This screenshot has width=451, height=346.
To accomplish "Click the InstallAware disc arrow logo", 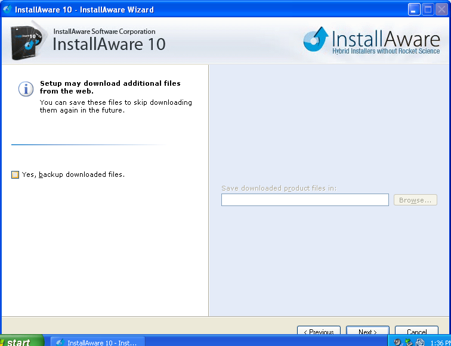I will coord(316,40).
